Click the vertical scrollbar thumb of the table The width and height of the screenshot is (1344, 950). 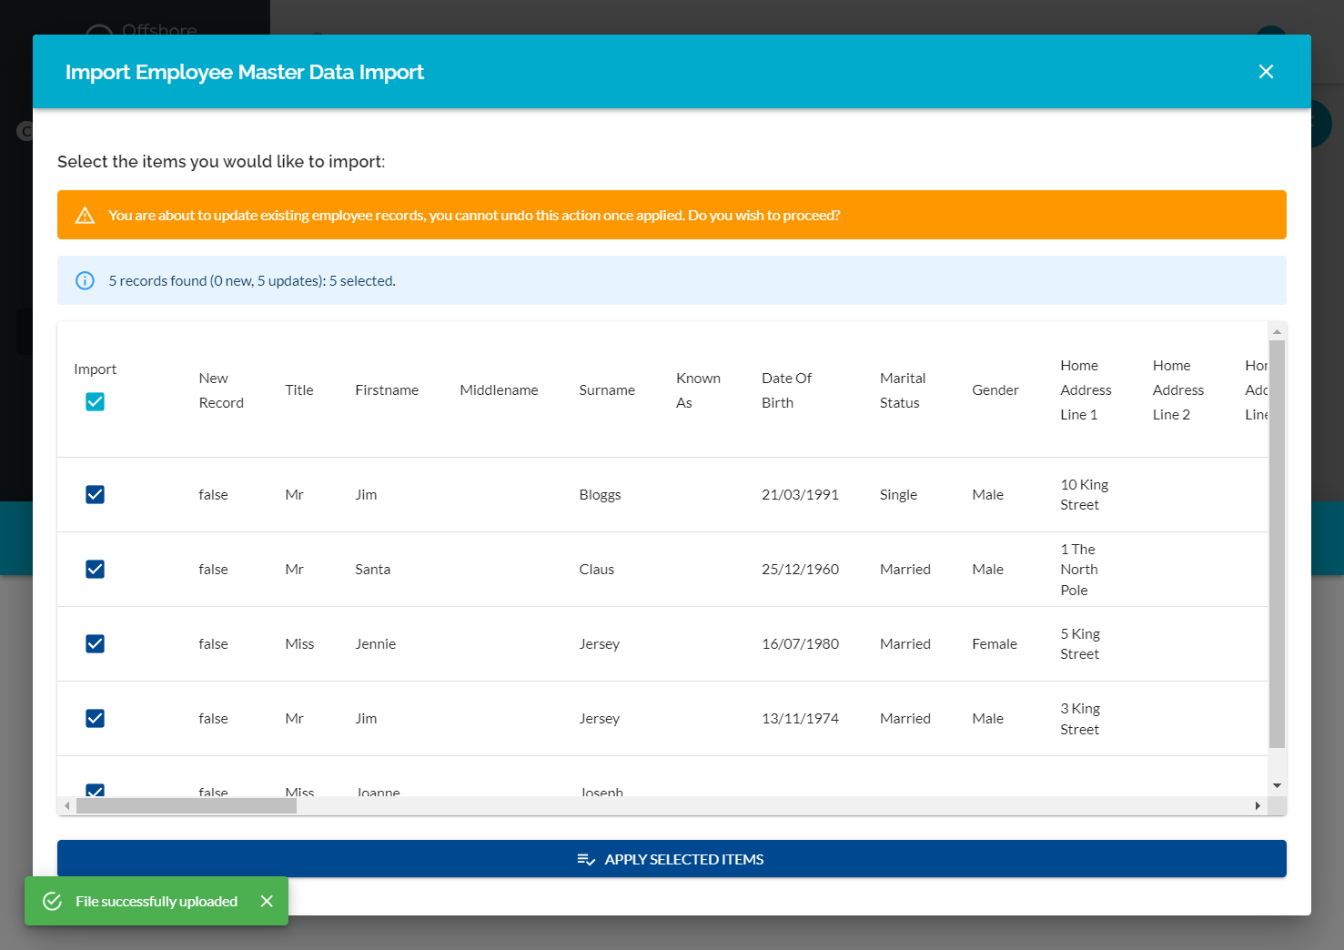click(x=1277, y=544)
